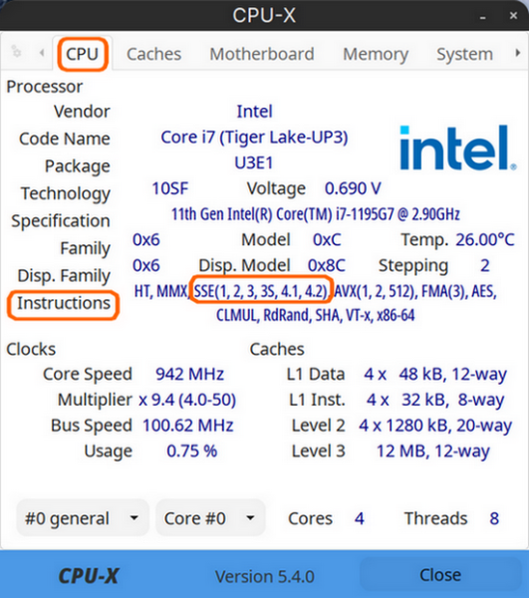Click the Close button

(440, 575)
